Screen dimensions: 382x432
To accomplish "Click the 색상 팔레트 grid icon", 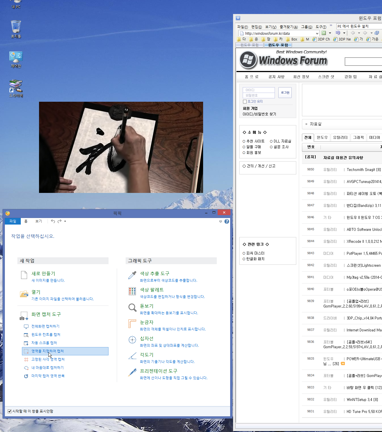I will click(132, 291).
